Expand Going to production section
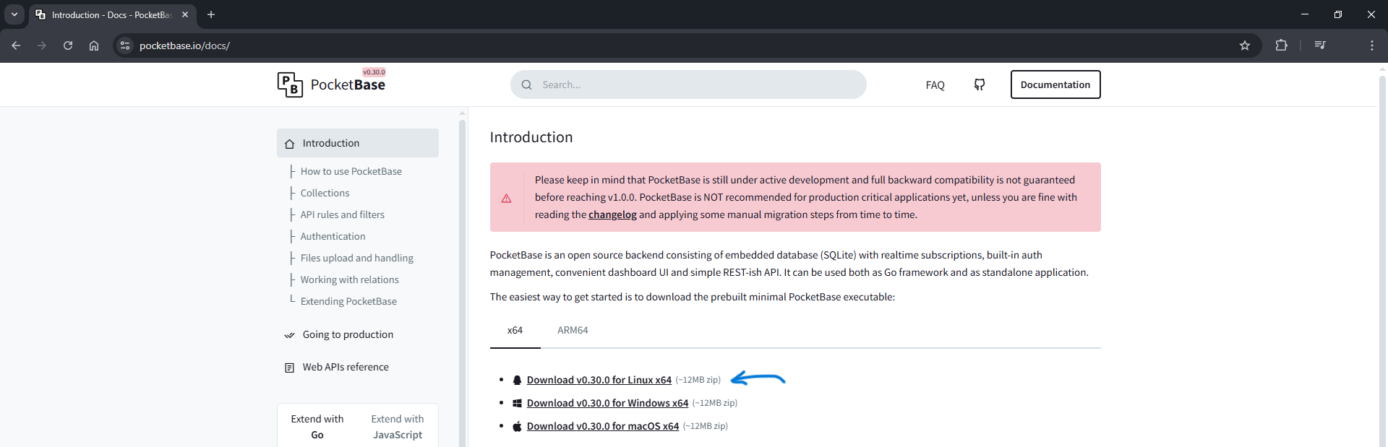 [348, 334]
